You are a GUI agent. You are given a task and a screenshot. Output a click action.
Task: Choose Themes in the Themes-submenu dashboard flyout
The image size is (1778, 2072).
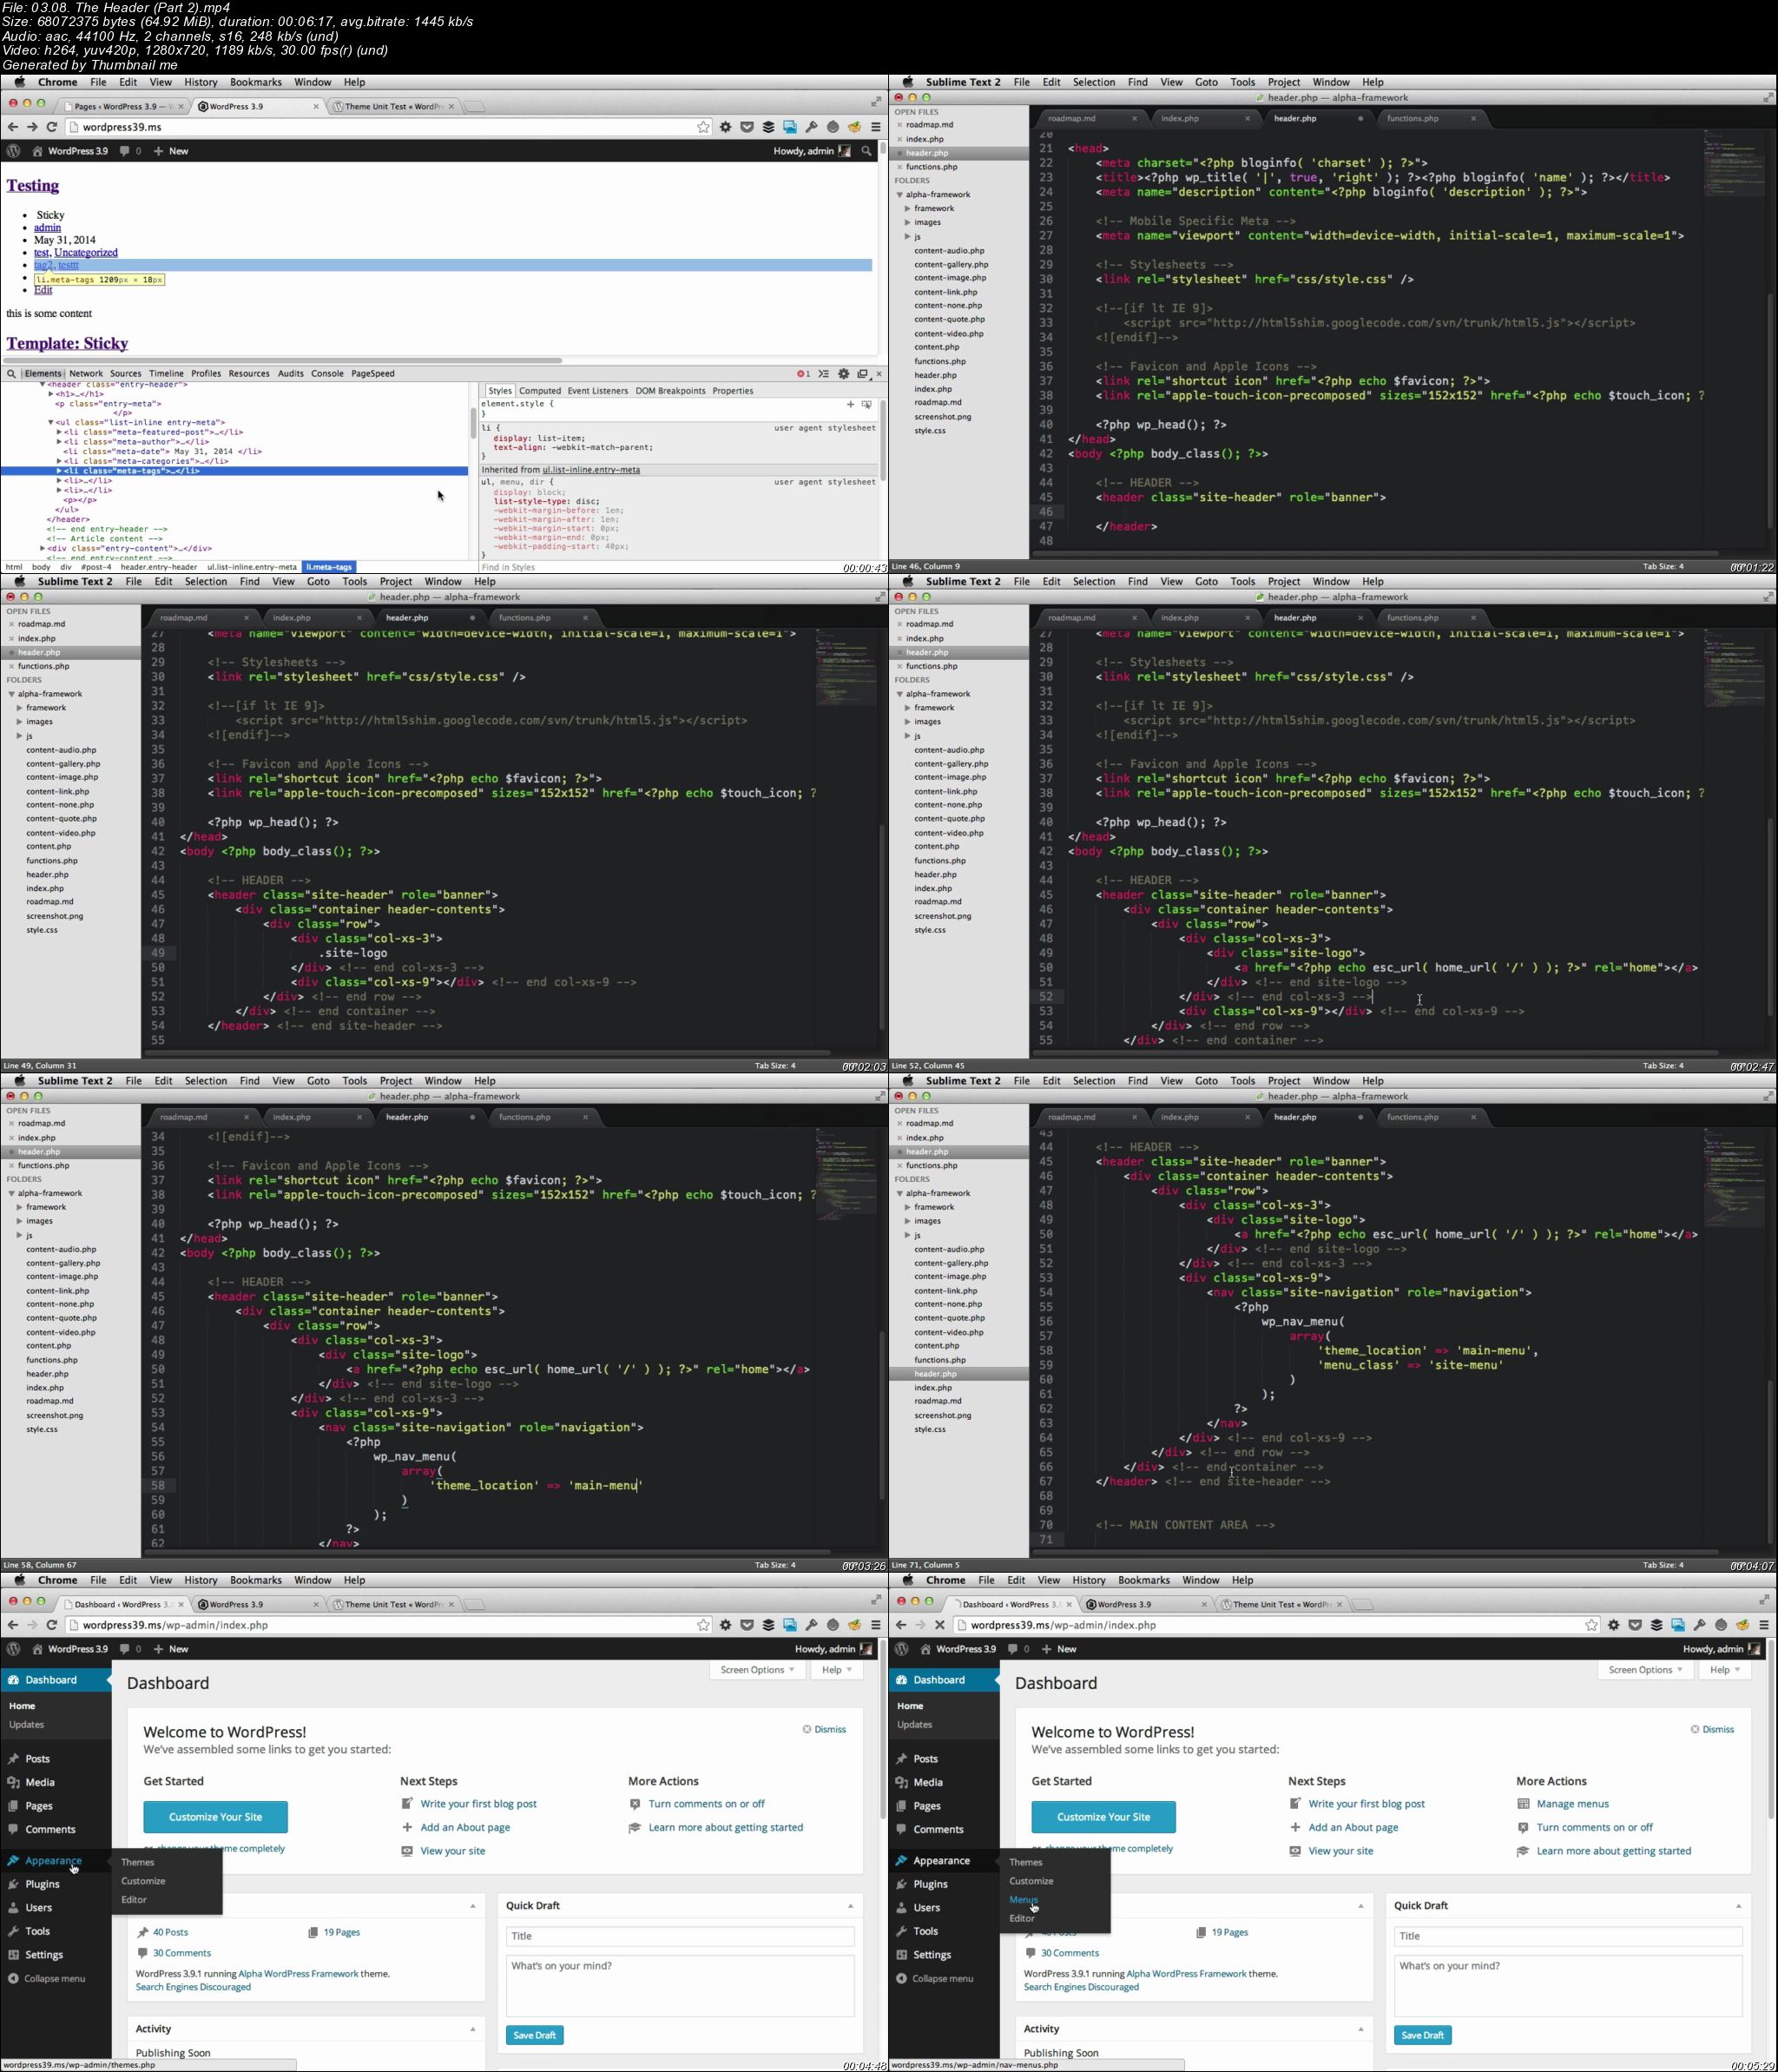(x=138, y=1862)
